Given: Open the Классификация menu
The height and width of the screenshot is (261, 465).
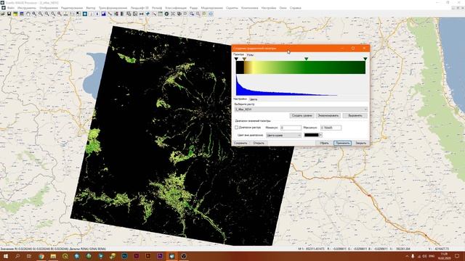Looking at the screenshot, I should click(176, 8).
